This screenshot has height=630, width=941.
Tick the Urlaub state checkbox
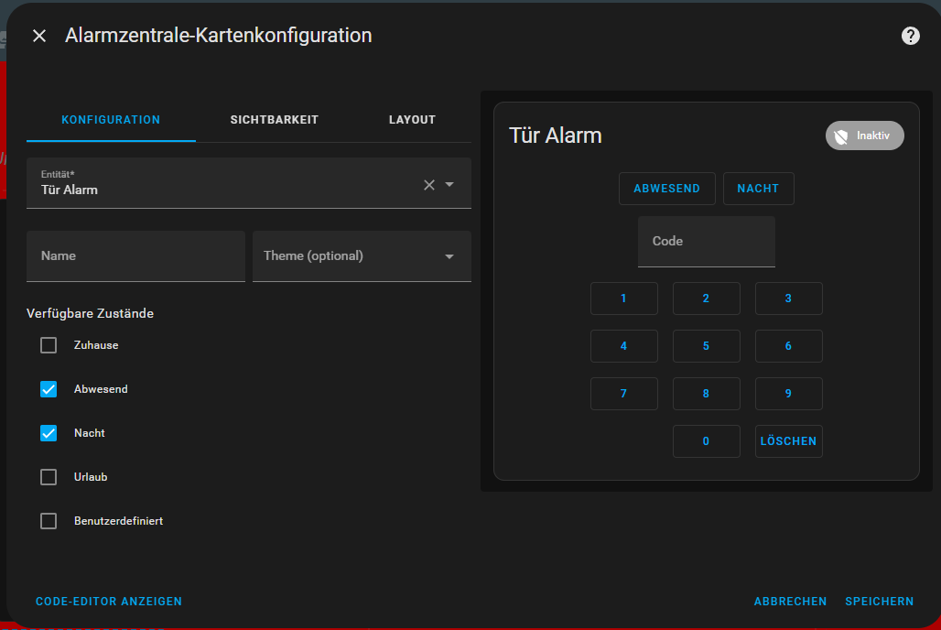click(49, 477)
